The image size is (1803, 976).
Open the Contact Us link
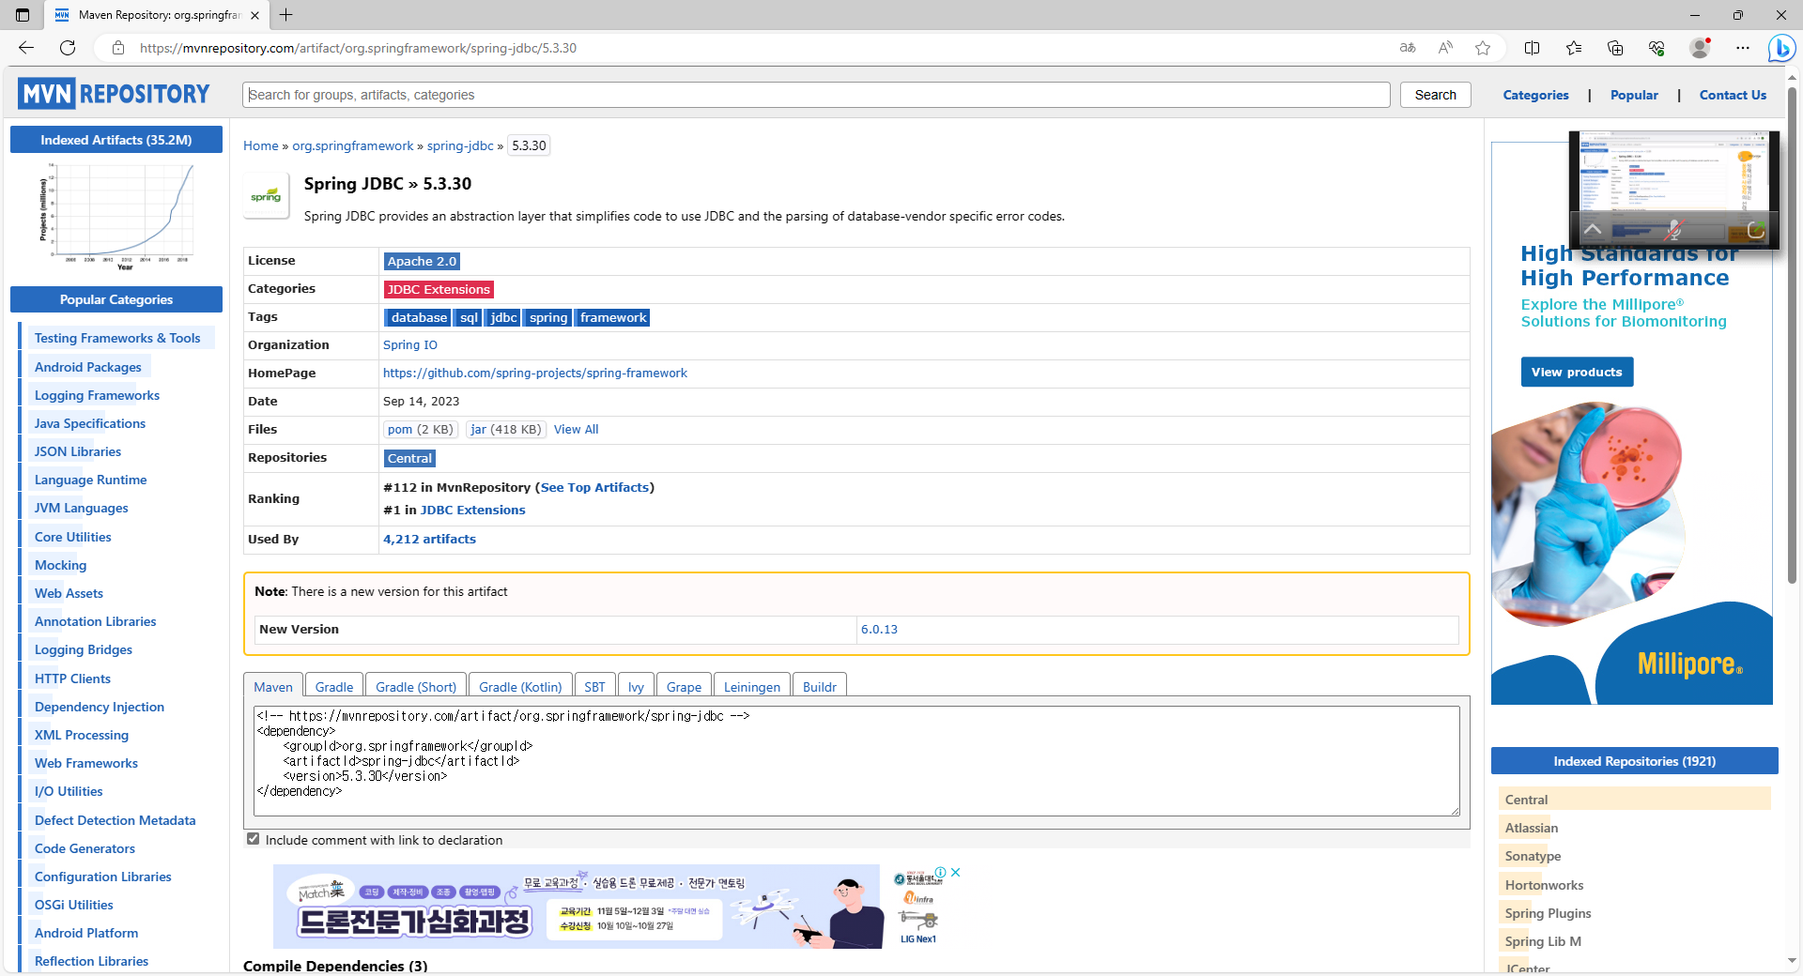(1733, 95)
